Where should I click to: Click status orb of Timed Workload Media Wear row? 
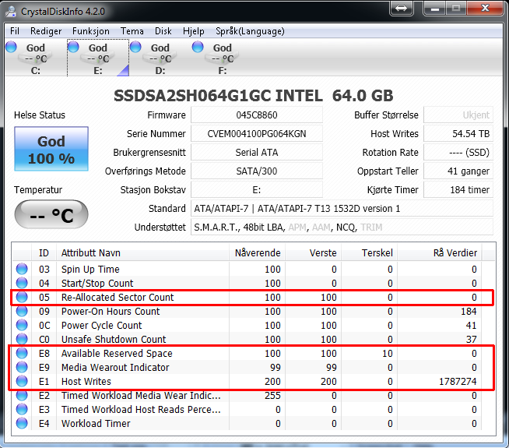(x=22, y=395)
